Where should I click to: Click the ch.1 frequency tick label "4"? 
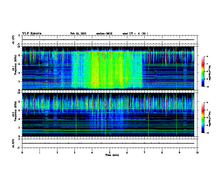coord(20,73)
